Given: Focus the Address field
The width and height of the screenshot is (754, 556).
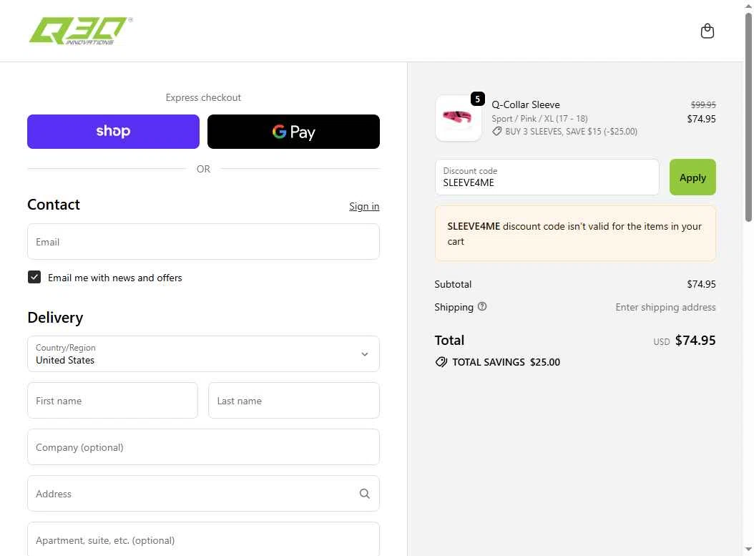Looking at the screenshot, I should coord(203,494).
